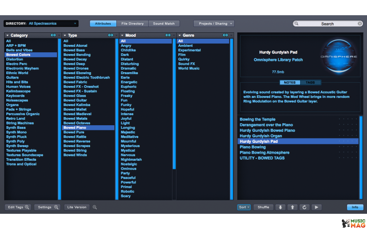The image size is (367, 229).
Task: Toggle the Info panel button
Action: [x=355, y=207]
